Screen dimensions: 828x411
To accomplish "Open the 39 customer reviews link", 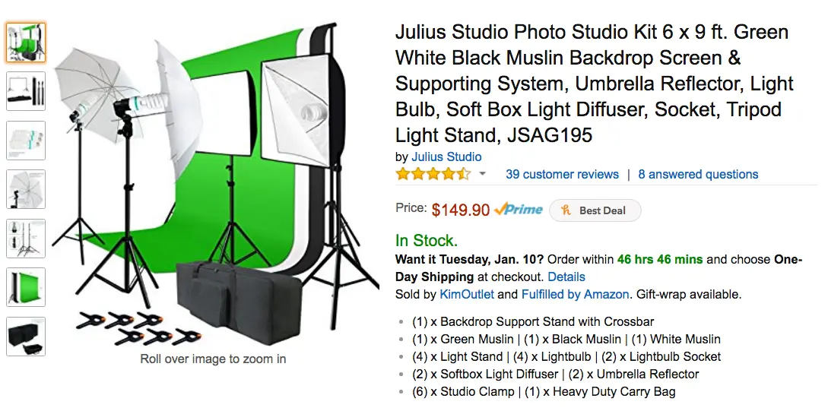I will (562, 174).
